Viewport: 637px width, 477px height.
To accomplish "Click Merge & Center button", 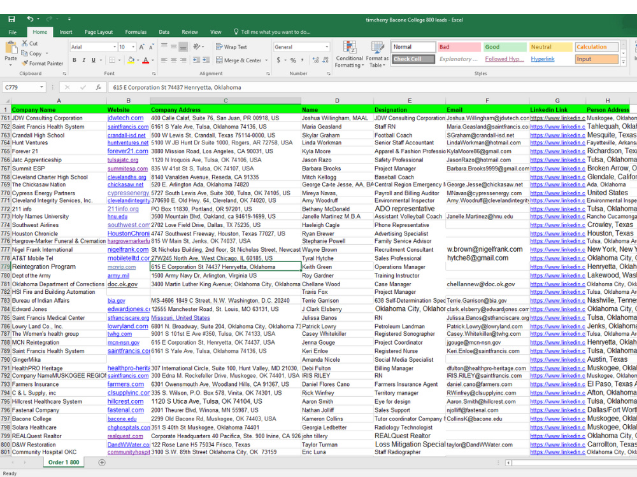I will click(x=238, y=60).
